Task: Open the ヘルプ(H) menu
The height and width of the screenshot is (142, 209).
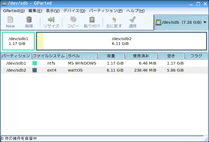Action: pos(135,11)
